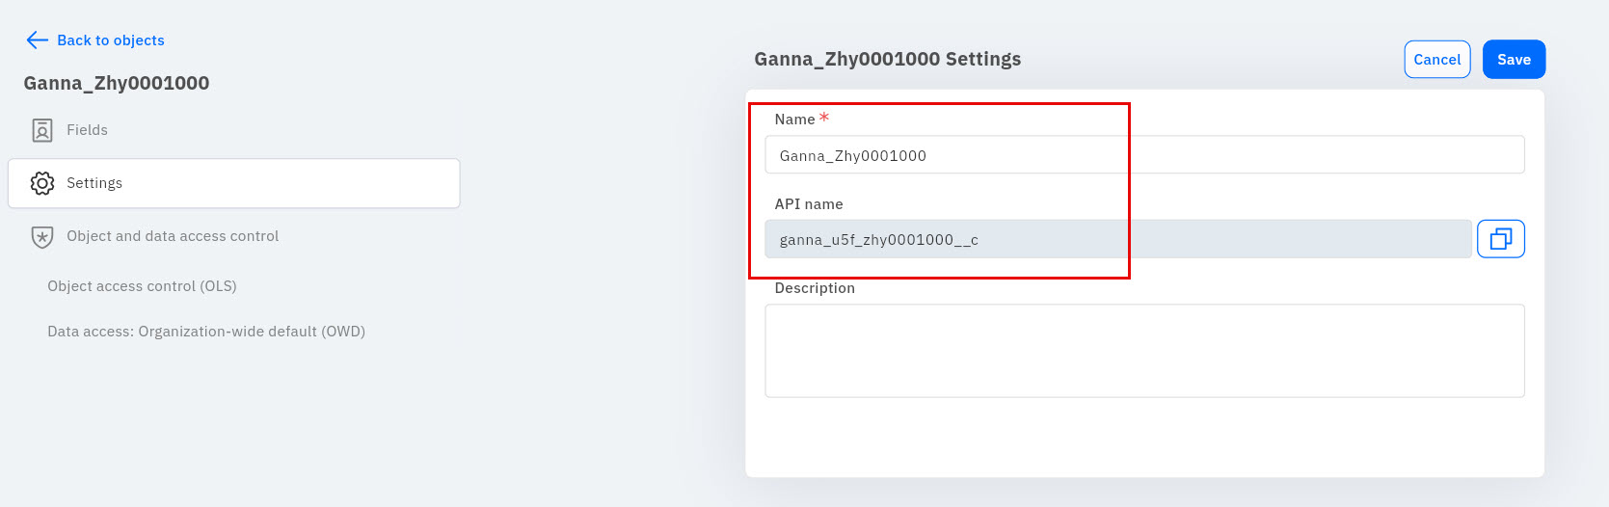Focus the Name input field
Viewport: 1609px width, 507px height.
pos(1144,155)
